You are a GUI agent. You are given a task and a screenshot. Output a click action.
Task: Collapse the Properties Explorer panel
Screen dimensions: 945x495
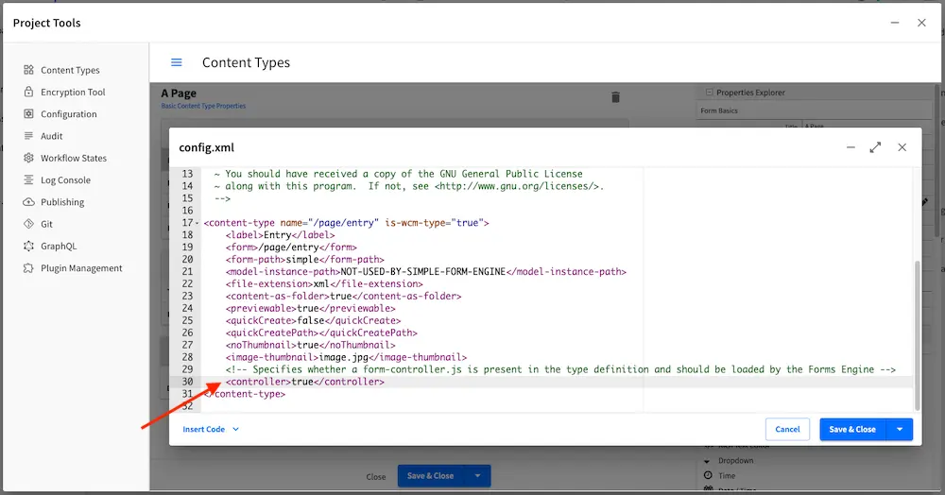pos(710,93)
